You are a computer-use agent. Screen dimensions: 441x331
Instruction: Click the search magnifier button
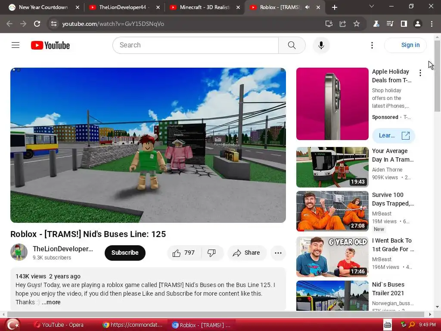click(x=292, y=45)
